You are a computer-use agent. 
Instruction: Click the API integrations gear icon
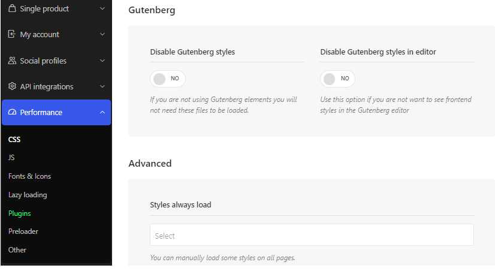point(12,86)
